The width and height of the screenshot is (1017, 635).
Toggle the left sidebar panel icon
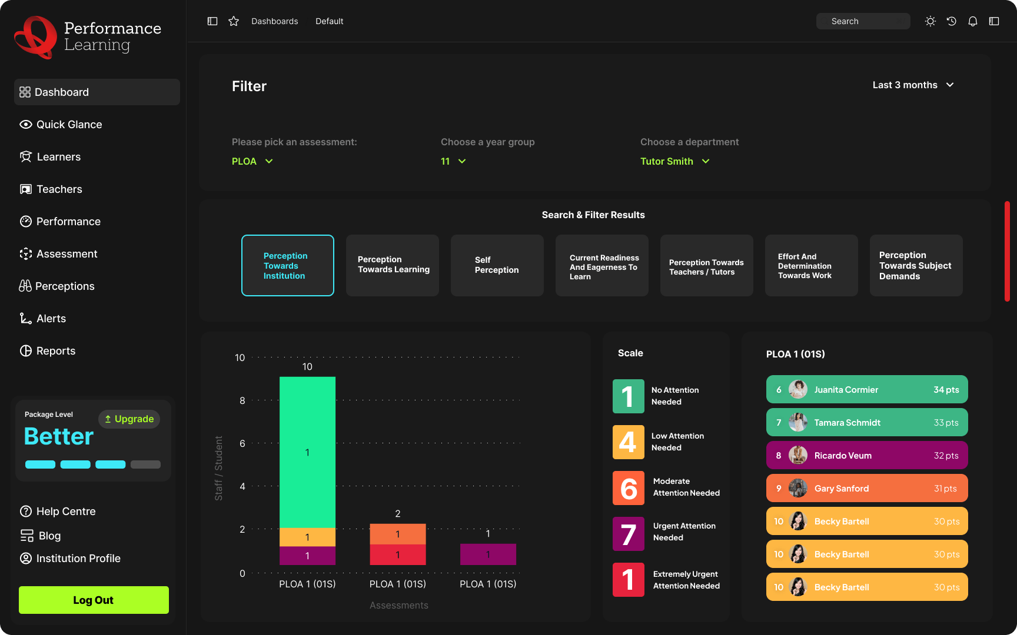click(x=212, y=21)
